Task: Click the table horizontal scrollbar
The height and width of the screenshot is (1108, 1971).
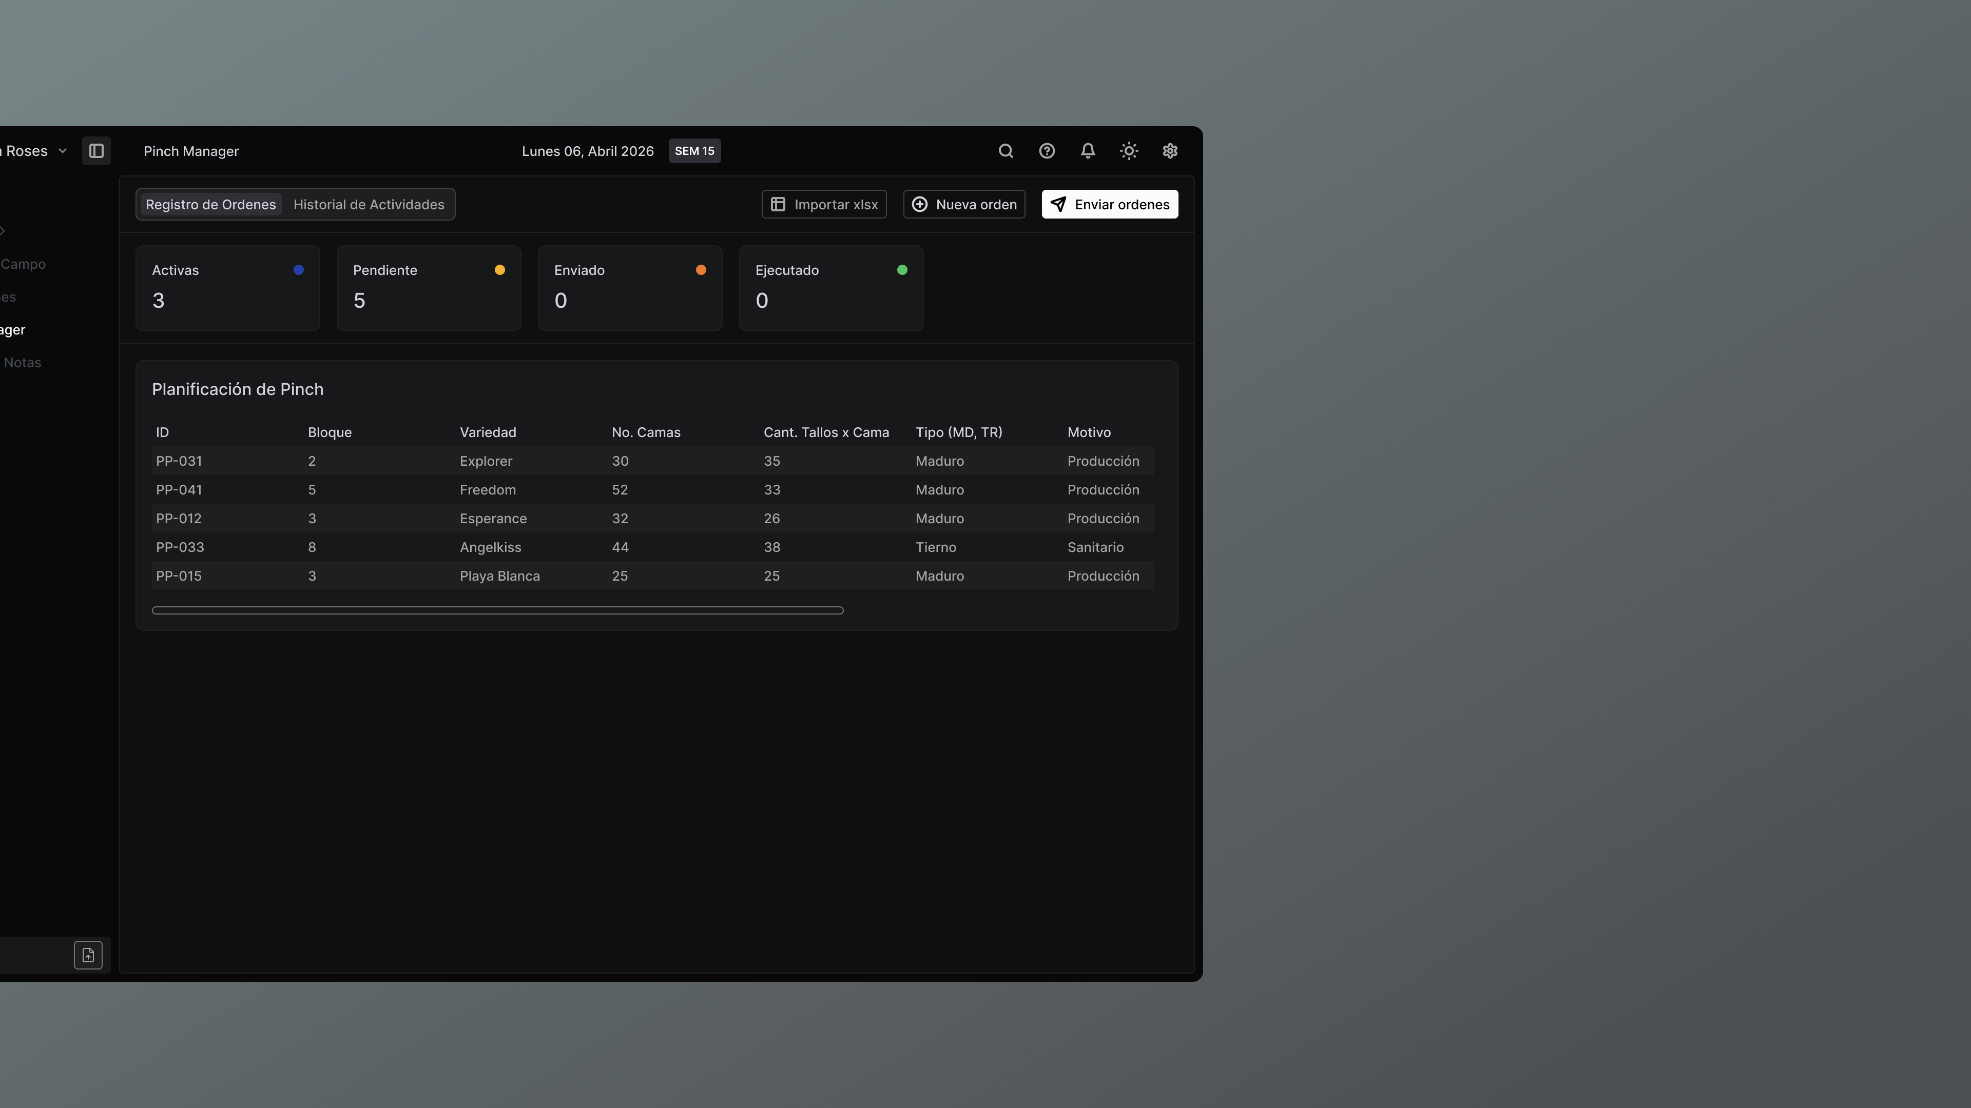Action: [497, 610]
